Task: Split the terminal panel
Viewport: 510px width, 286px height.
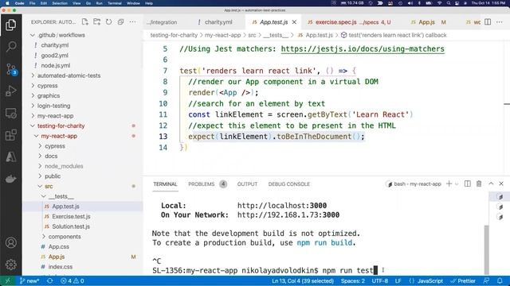Action: click(x=468, y=184)
